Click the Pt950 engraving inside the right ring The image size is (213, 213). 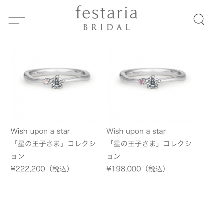pyautogui.click(x=136, y=73)
